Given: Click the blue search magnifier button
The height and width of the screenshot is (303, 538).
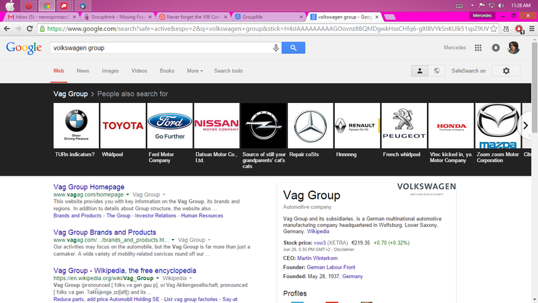Looking at the screenshot, I should 293,48.
